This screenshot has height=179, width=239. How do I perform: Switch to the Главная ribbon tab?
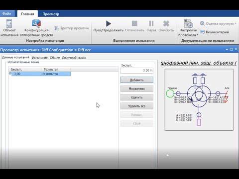pos(27,14)
